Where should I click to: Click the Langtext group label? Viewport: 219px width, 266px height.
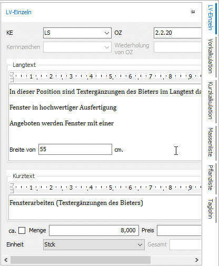[24, 65]
